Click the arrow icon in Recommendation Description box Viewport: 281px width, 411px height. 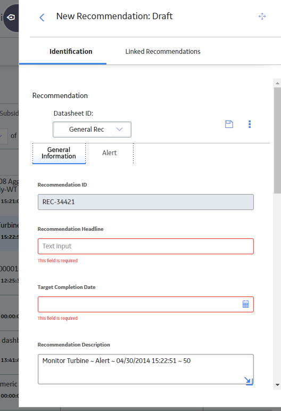point(249,381)
